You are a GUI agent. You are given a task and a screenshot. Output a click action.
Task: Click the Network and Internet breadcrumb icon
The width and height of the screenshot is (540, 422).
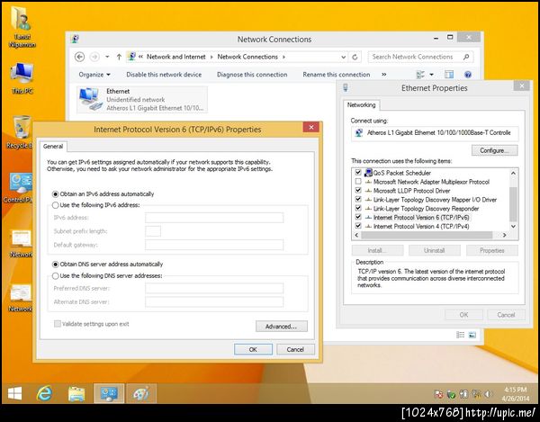tap(131, 57)
